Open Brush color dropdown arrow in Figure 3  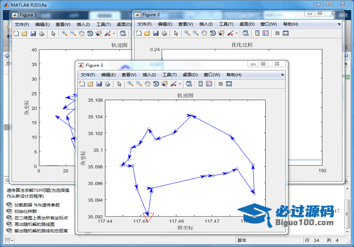[180, 84]
